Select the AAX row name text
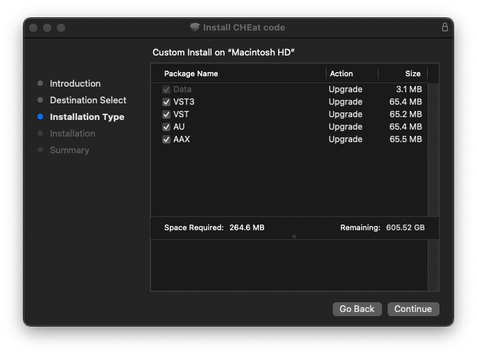This screenshot has width=477, height=355. pyautogui.click(x=182, y=139)
